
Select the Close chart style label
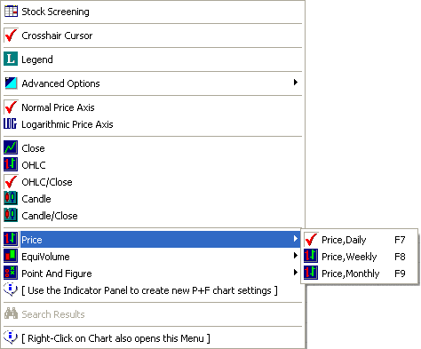pos(33,148)
